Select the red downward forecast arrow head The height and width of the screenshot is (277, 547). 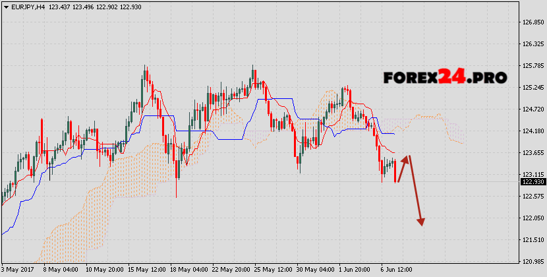pyautogui.click(x=420, y=221)
